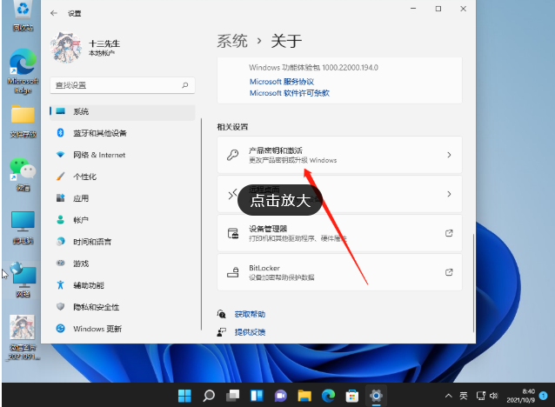The image size is (555, 407).
Task: Click 系统 in the breadcrumb header
Action: point(232,41)
